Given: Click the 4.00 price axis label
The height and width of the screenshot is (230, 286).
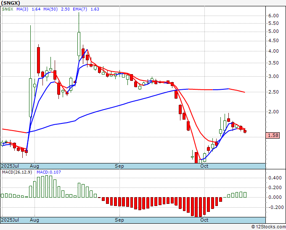Looking at the screenshot, I should tap(273, 51).
